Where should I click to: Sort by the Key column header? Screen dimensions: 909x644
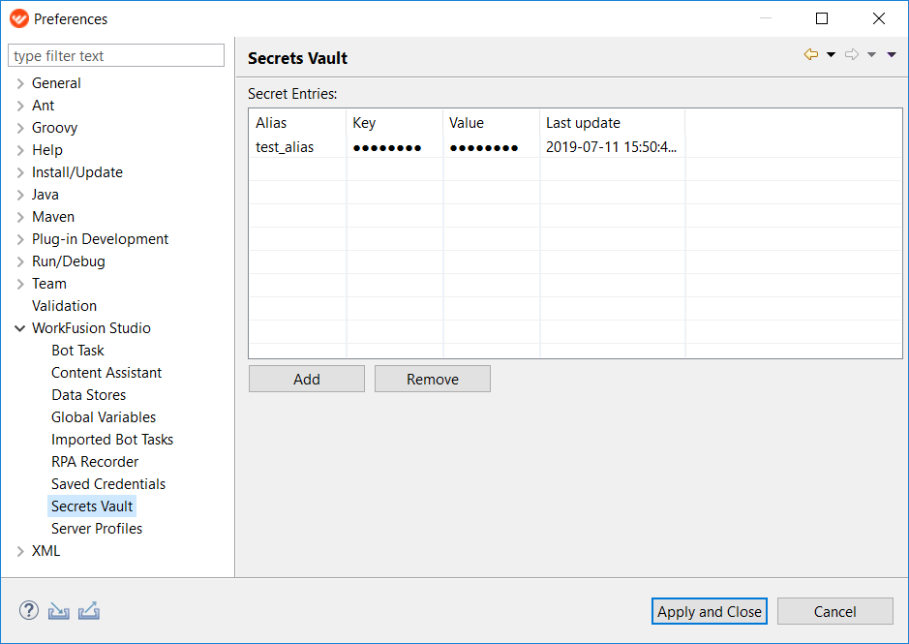pos(395,123)
